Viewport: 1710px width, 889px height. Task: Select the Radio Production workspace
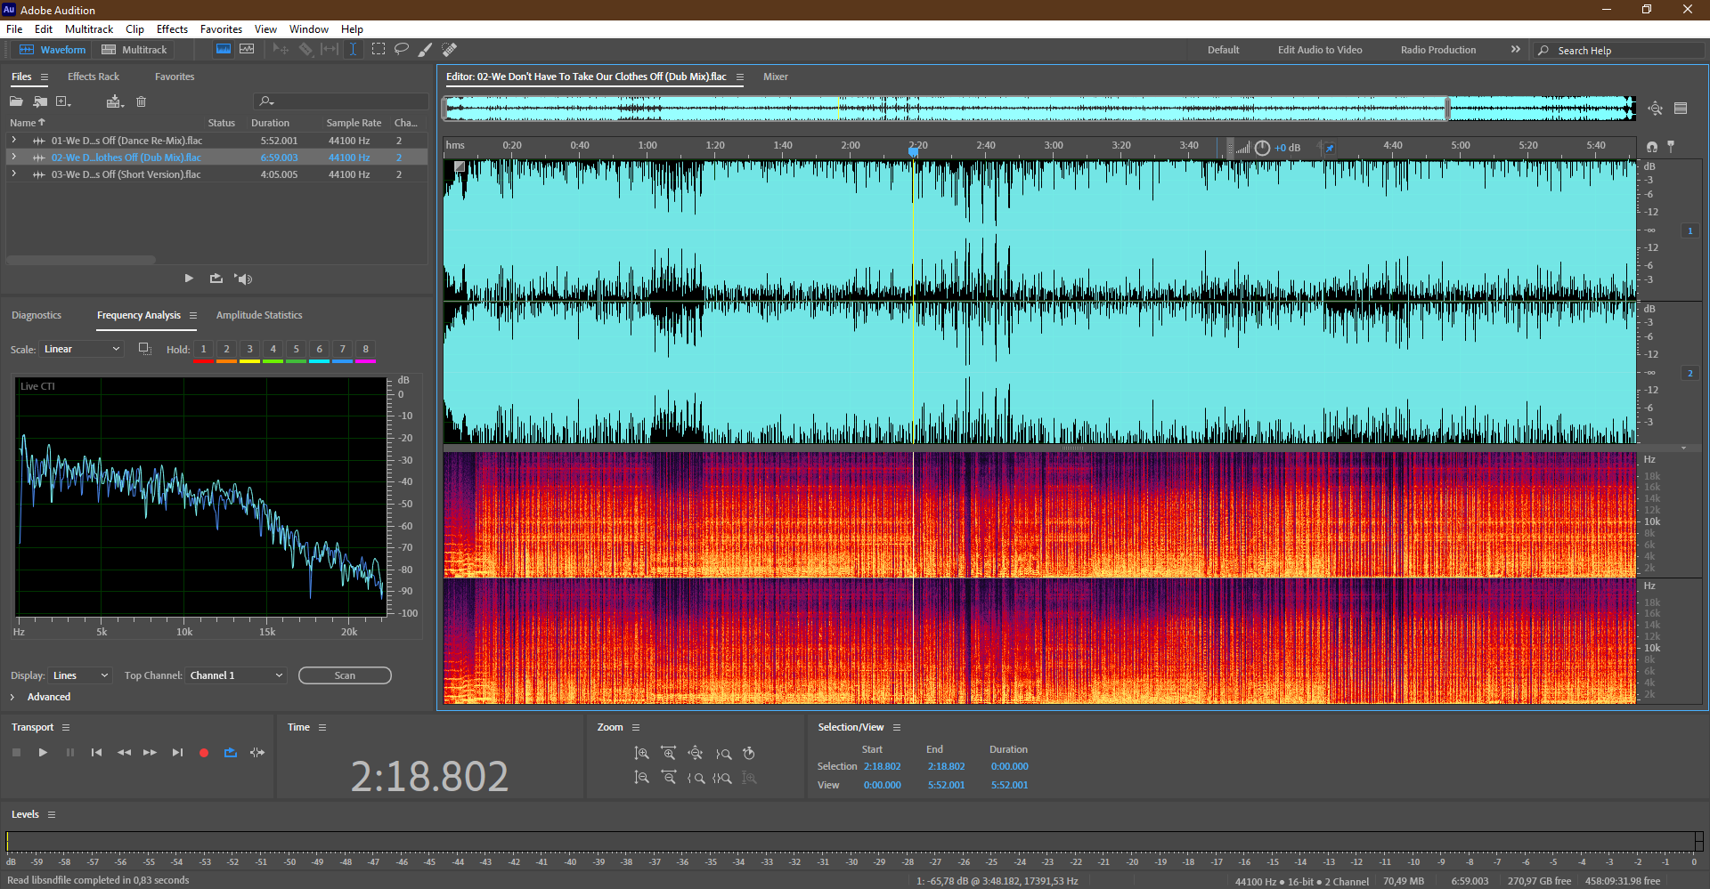[1438, 50]
